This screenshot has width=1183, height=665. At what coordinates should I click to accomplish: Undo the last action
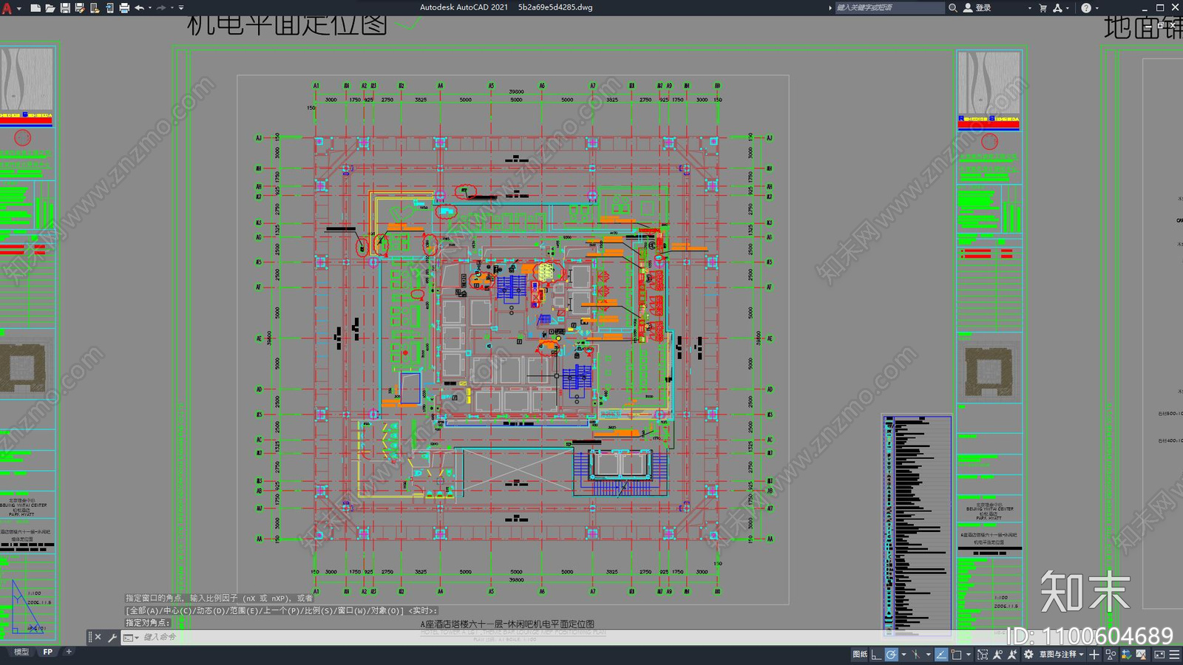click(139, 7)
